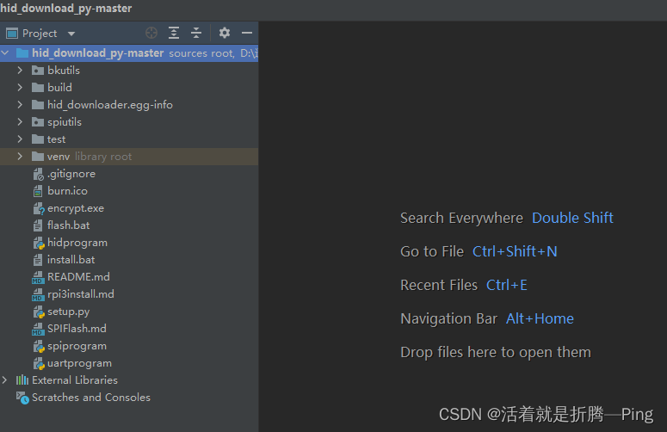This screenshot has height=432, width=667.
Task: Select the bkutils folder name
Action: 64,71
